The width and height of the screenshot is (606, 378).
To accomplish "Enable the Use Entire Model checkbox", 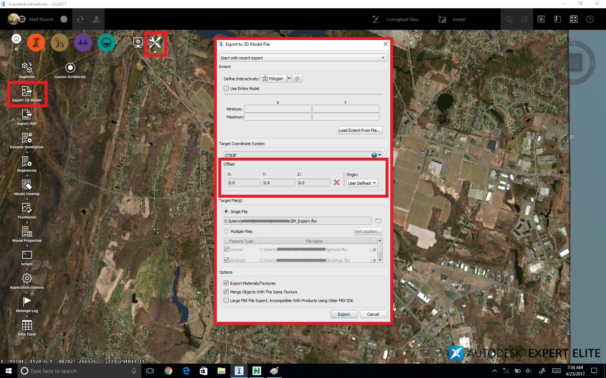I will 226,88.
